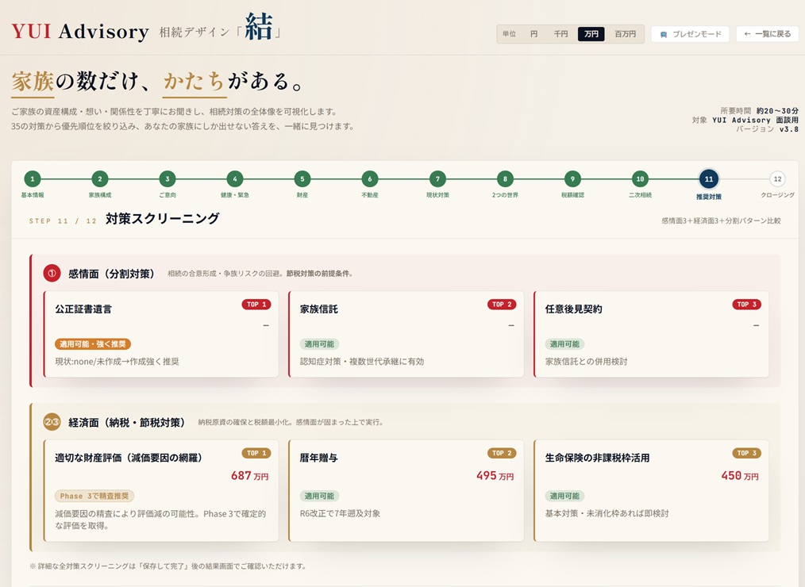Go to step 10 二次相続 circle
The width and height of the screenshot is (805, 587).
click(x=640, y=179)
